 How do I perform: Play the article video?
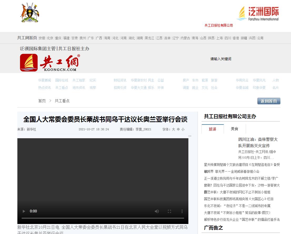24,211
